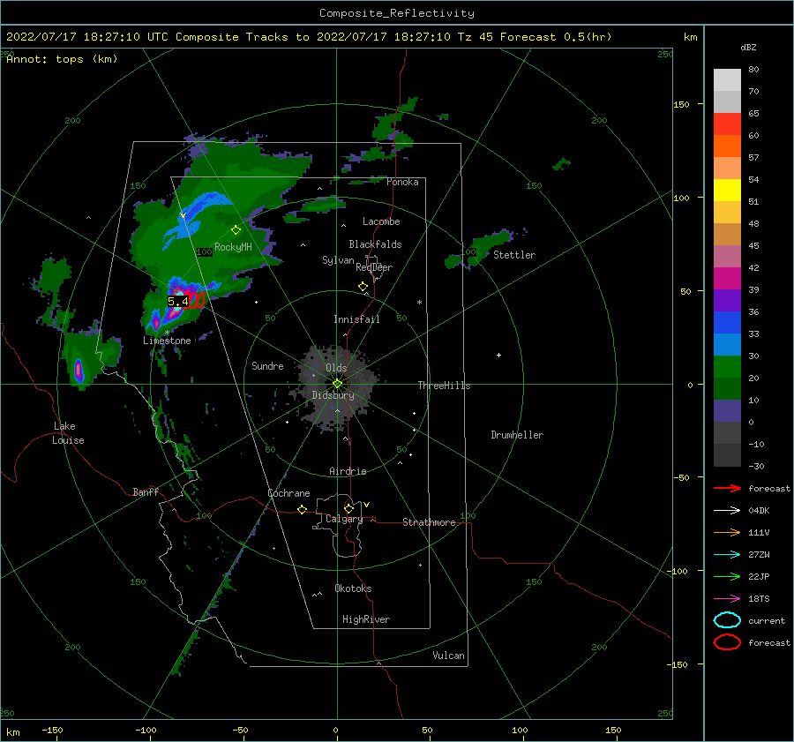Click the Ponoka label

(402, 183)
